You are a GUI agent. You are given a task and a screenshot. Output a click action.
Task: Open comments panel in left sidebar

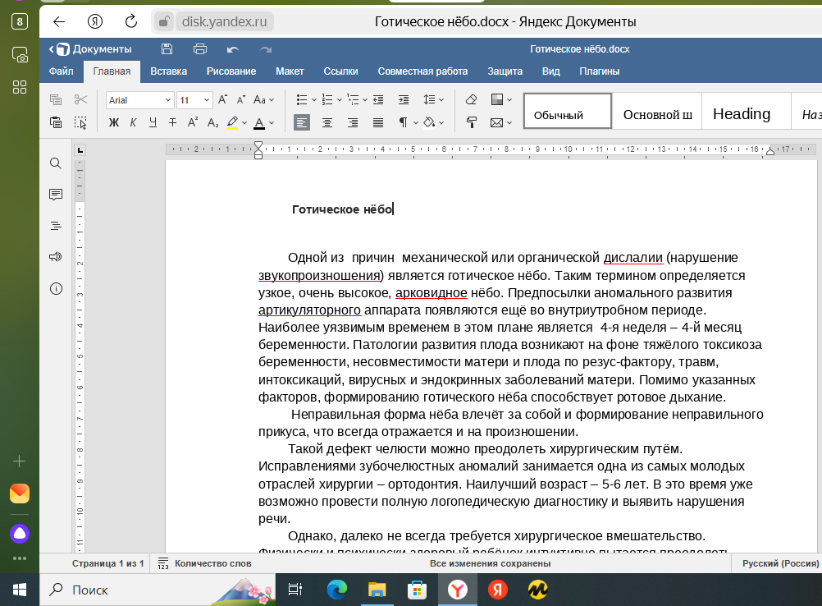[x=56, y=195]
